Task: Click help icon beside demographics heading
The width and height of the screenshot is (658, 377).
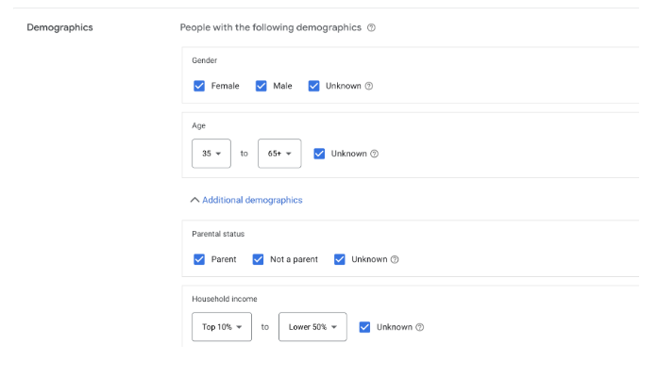Action: [371, 28]
